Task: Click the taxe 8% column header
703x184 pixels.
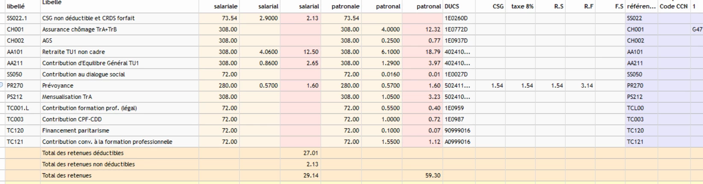Action: point(522,6)
